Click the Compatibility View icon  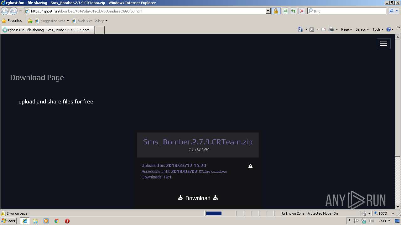point(285,11)
